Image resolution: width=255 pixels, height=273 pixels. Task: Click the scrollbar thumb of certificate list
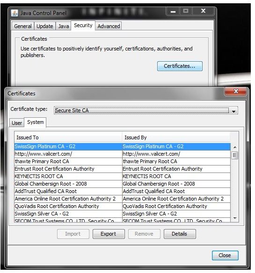click(x=234, y=155)
